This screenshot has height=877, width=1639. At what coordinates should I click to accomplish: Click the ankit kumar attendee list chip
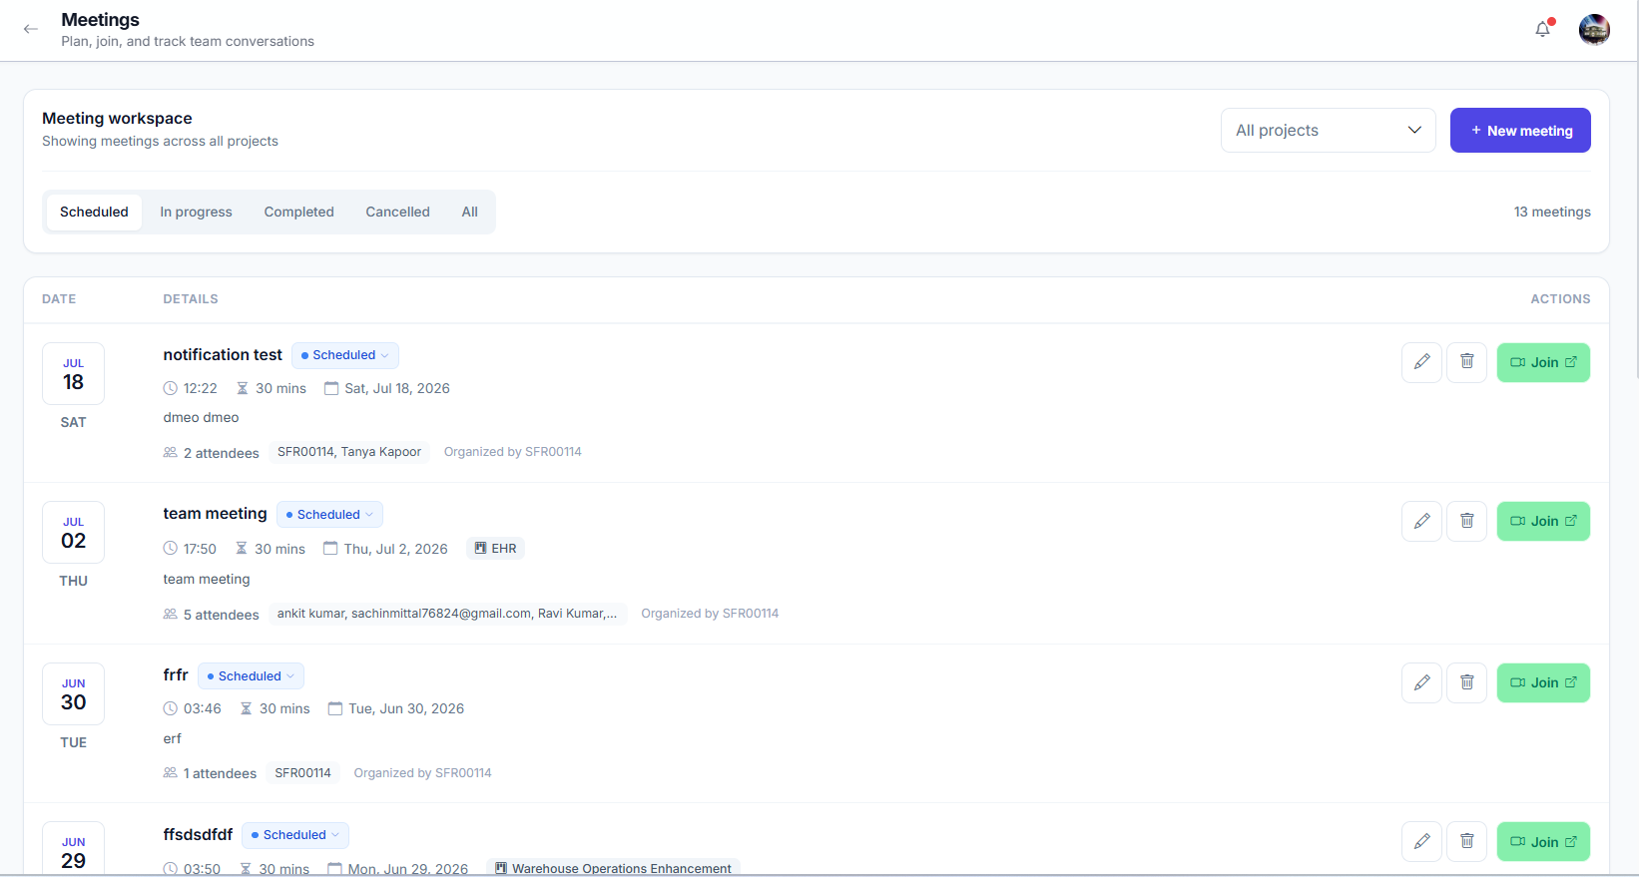tap(447, 614)
